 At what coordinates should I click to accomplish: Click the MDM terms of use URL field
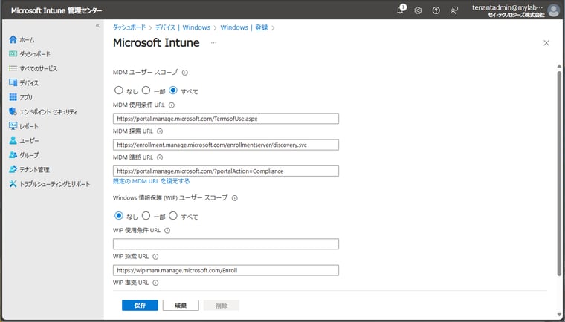click(225, 119)
